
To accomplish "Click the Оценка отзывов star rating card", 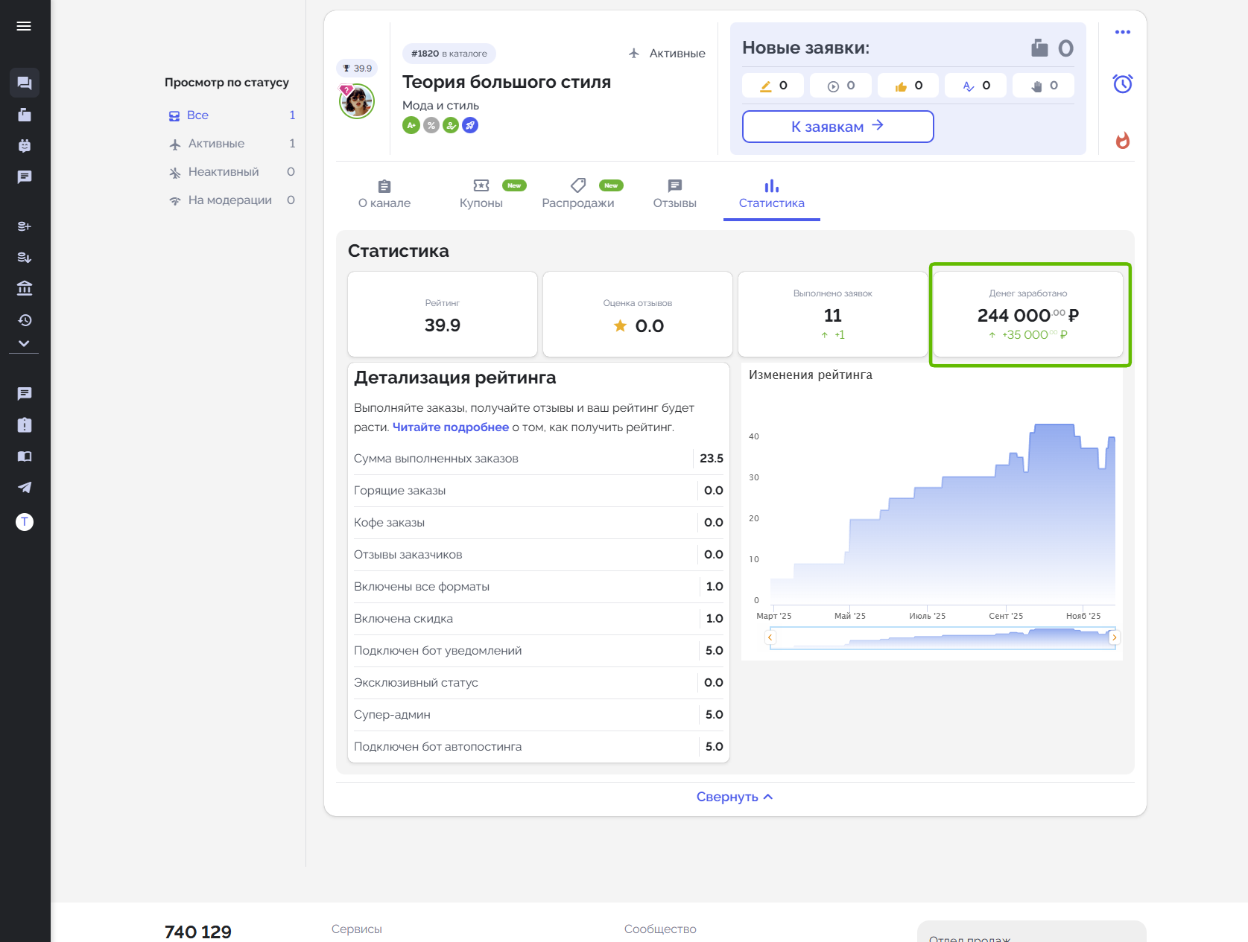I will point(638,314).
